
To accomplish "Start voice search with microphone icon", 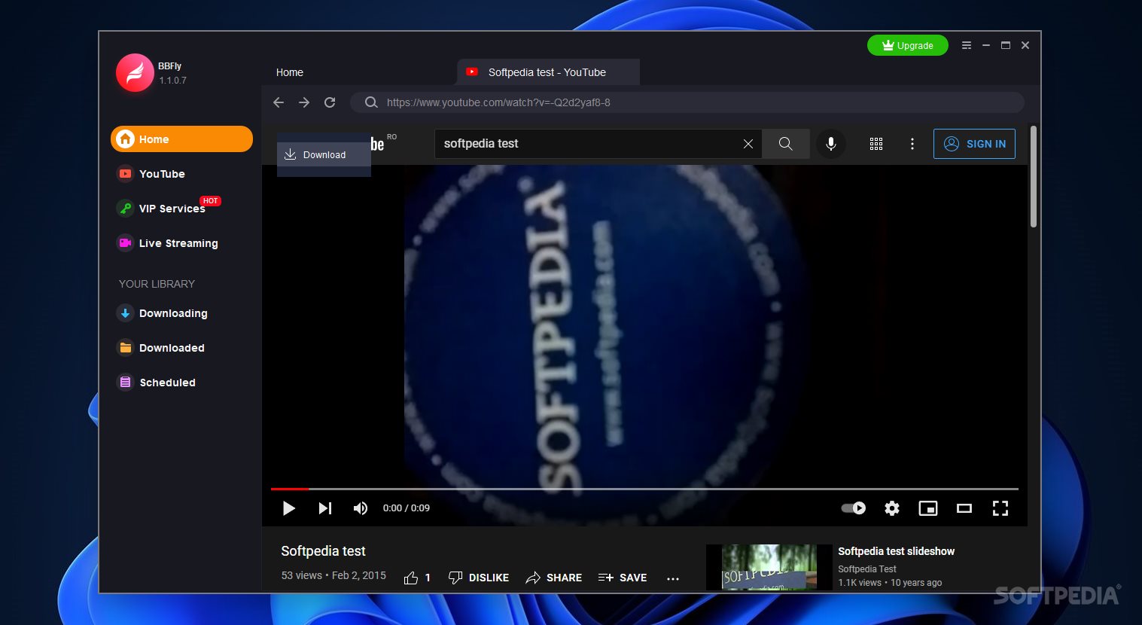I will (831, 144).
